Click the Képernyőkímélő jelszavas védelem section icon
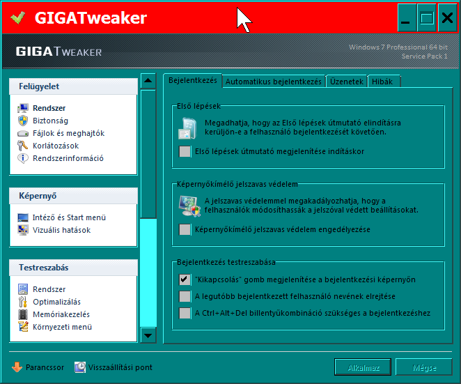 189,206
